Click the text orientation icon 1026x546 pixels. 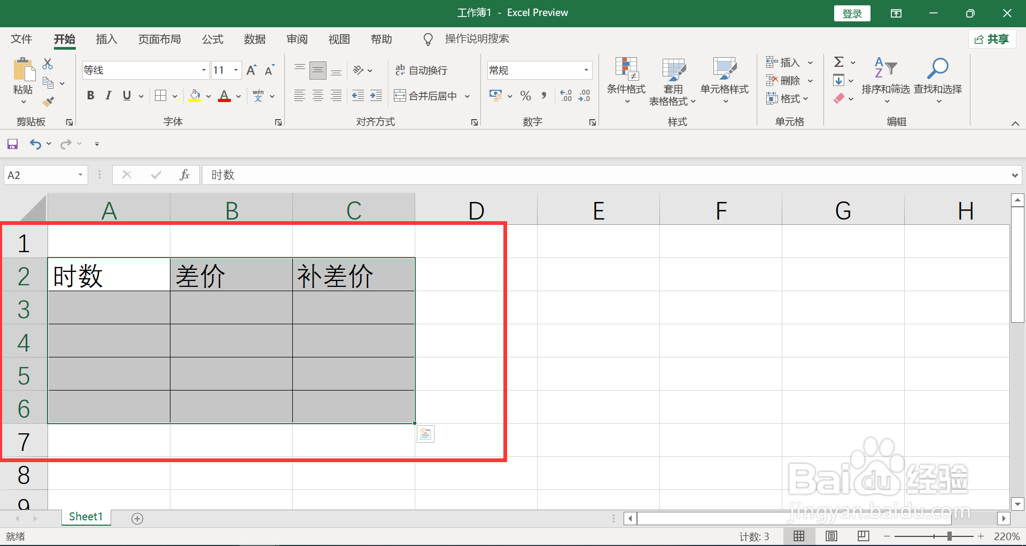[x=358, y=70]
